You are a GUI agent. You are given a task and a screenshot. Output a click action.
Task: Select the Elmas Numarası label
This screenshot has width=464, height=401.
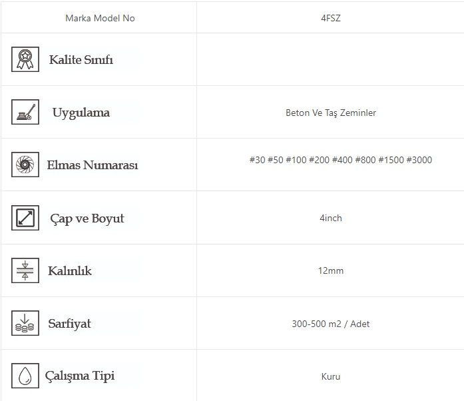(93, 165)
